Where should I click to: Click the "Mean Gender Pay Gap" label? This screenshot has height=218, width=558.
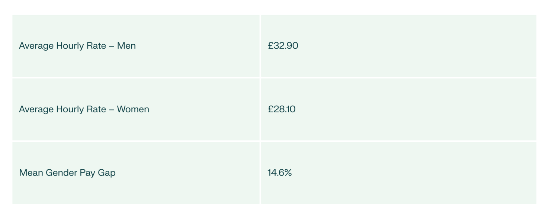(67, 173)
